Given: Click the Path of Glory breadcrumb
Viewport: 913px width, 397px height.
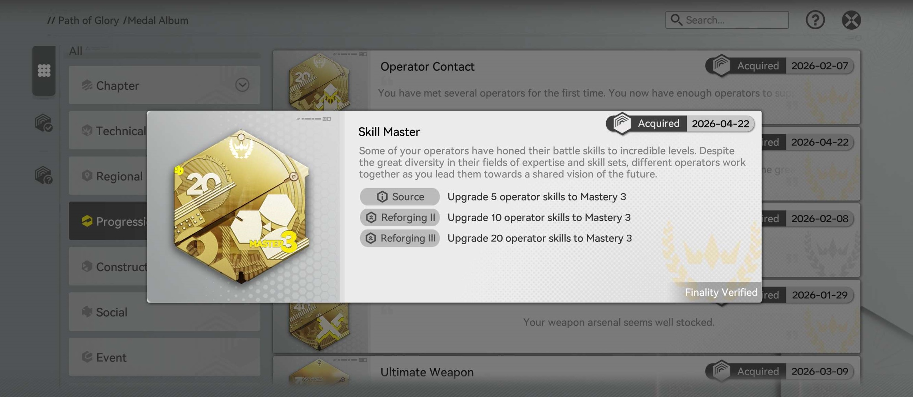Looking at the screenshot, I should click(x=88, y=20).
